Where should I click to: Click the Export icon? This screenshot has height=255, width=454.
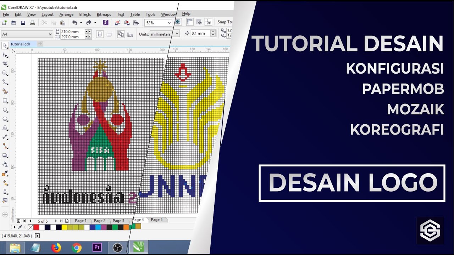(x=127, y=23)
